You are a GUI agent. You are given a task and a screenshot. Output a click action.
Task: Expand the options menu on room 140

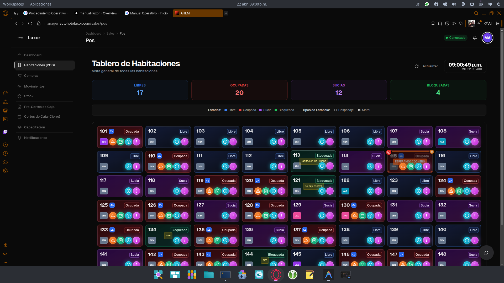click(475, 240)
